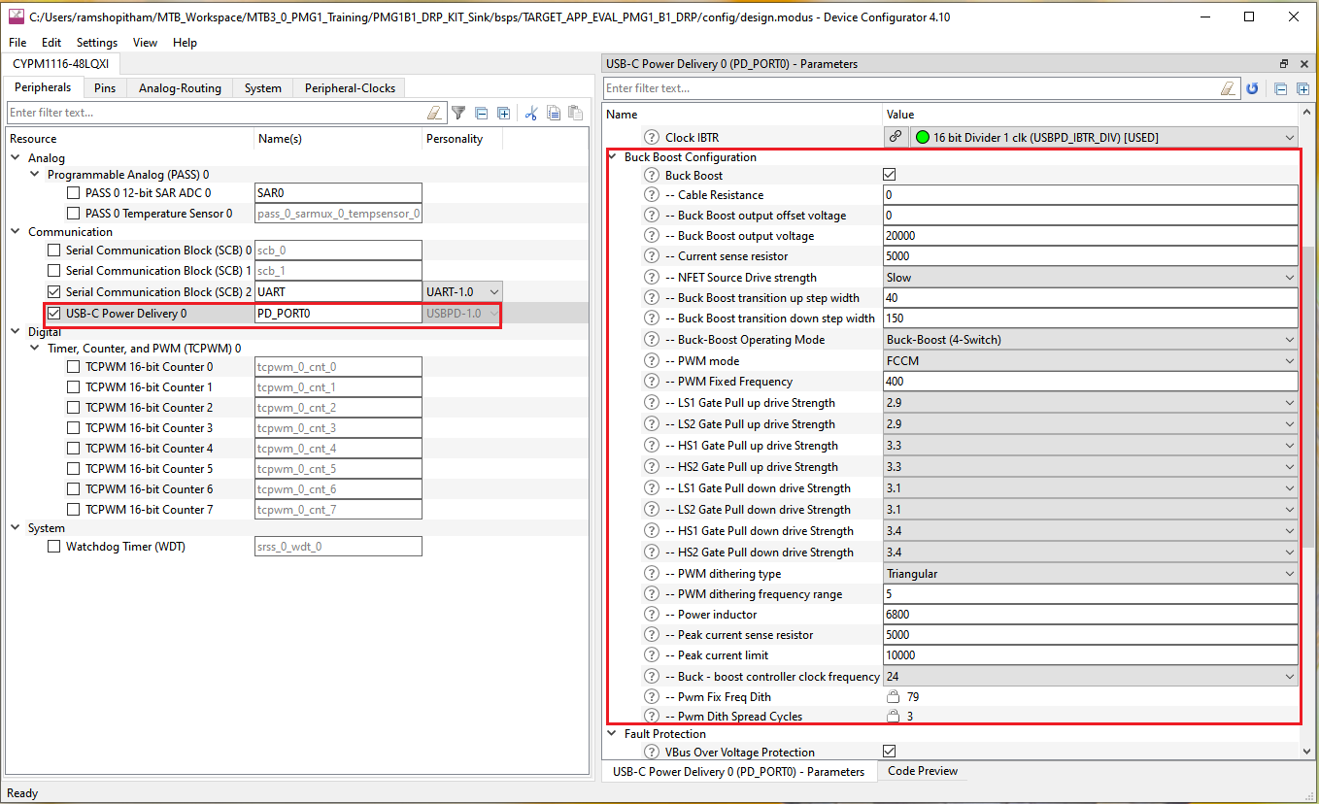This screenshot has height=804, width=1319.
Task: Close the Parameters panel with X icon
Action: 1303,64
